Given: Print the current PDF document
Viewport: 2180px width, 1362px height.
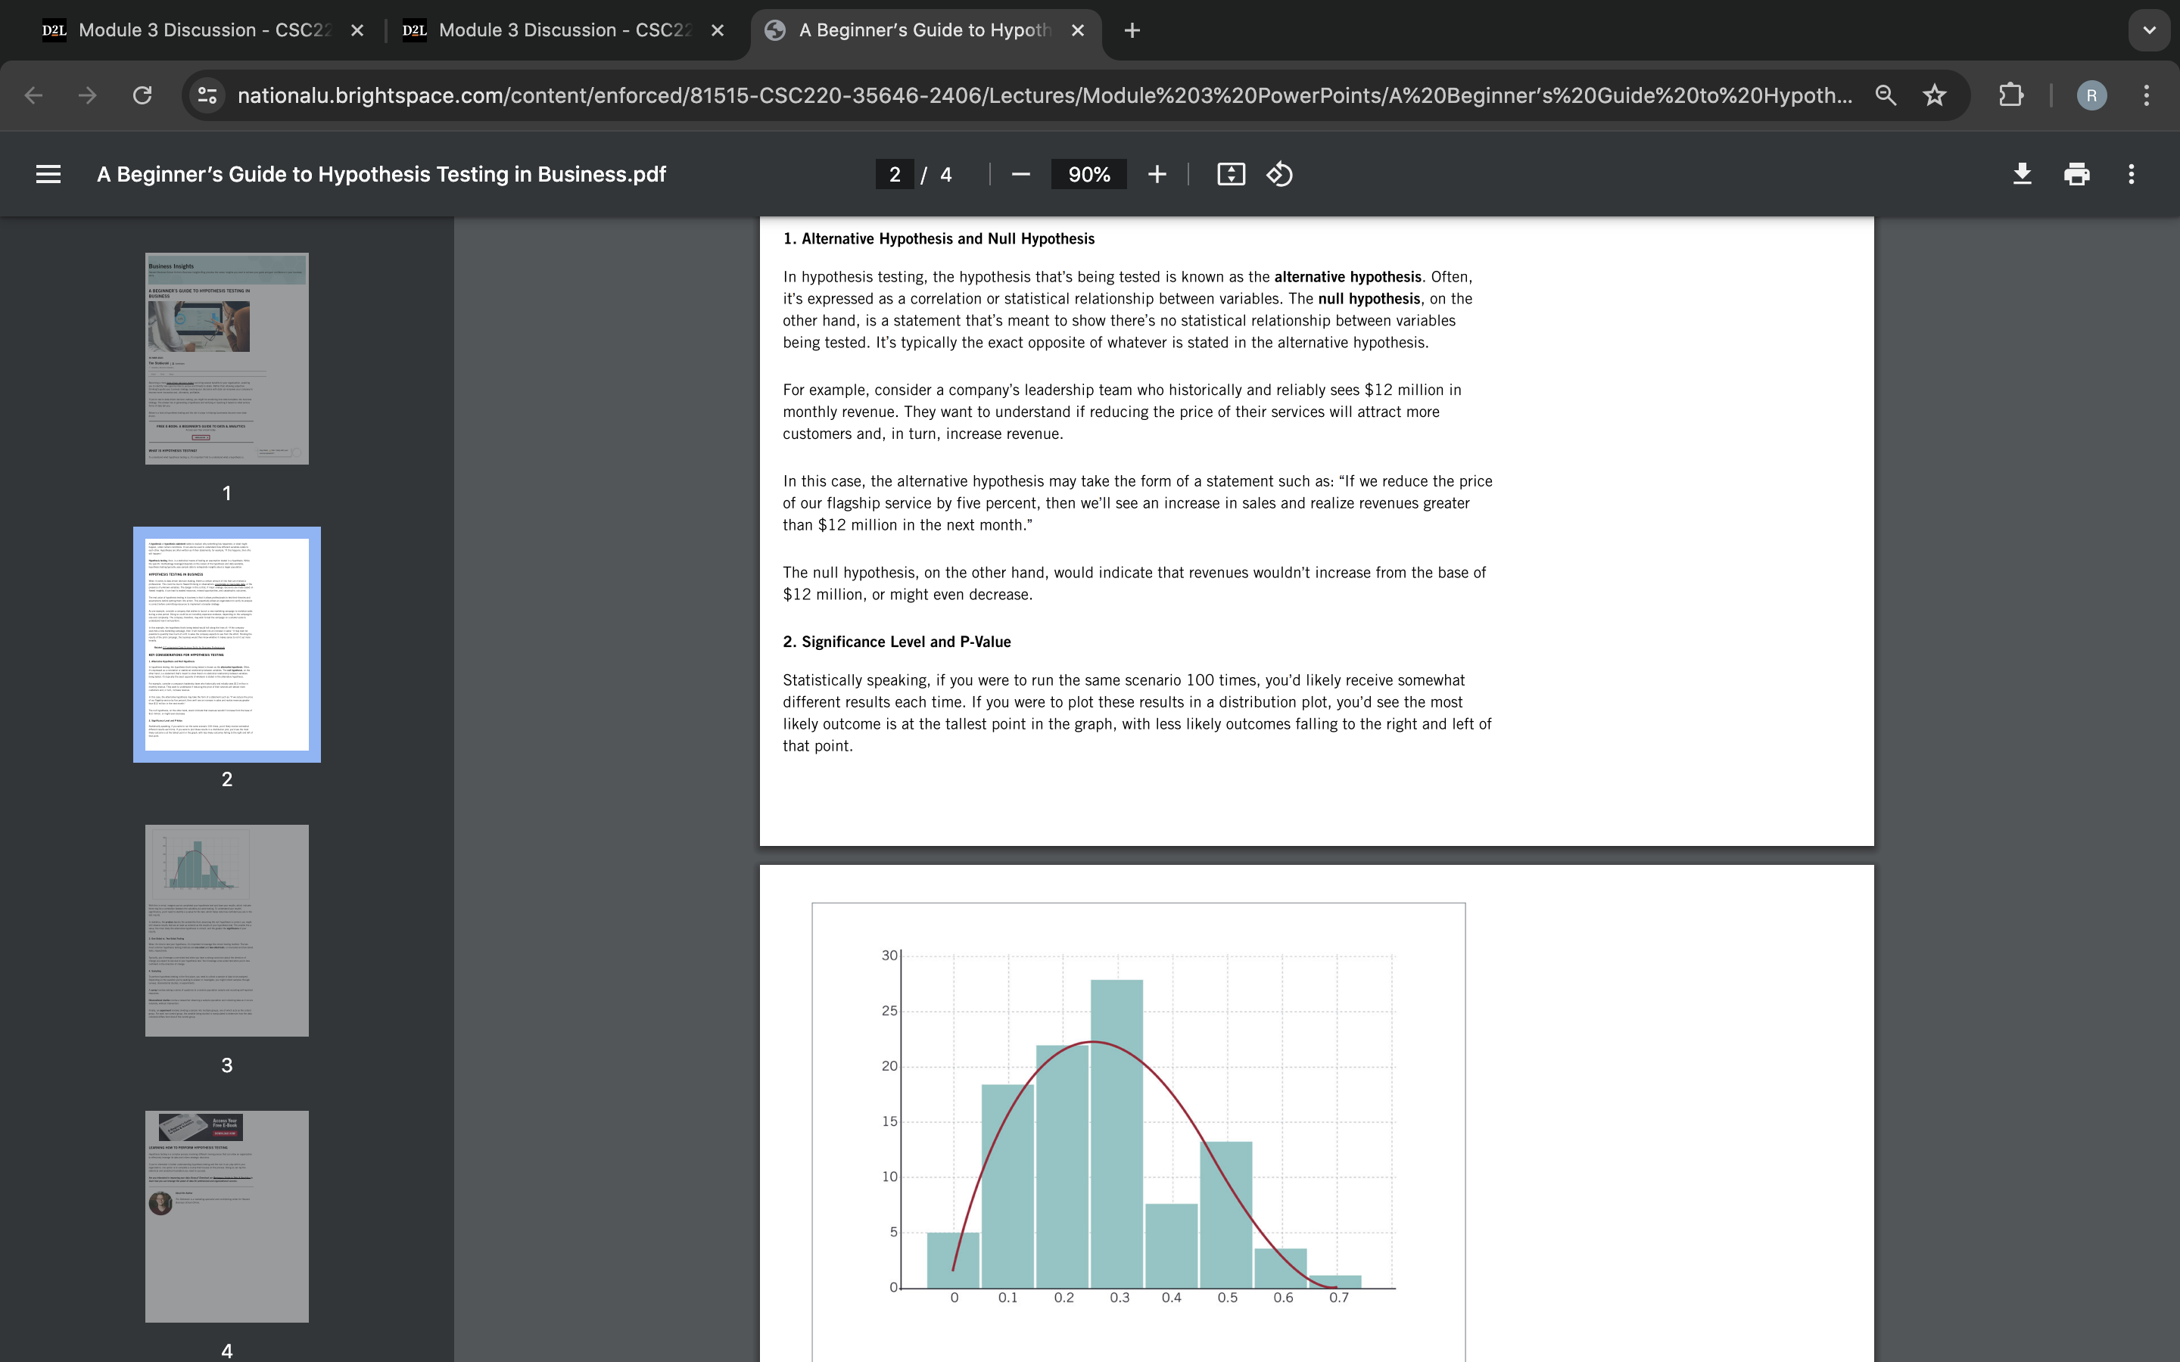Looking at the screenshot, I should tap(2076, 174).
